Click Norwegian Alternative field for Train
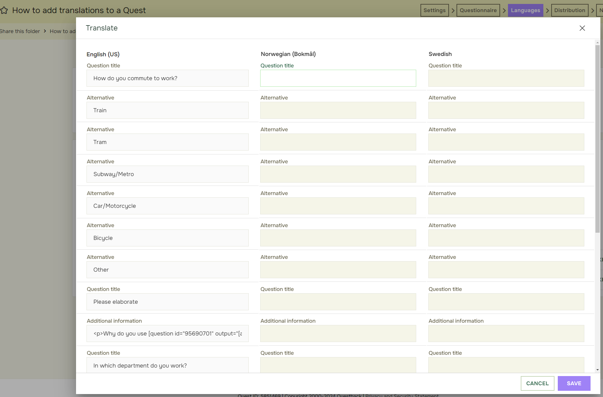 click(x=338, y=110)
